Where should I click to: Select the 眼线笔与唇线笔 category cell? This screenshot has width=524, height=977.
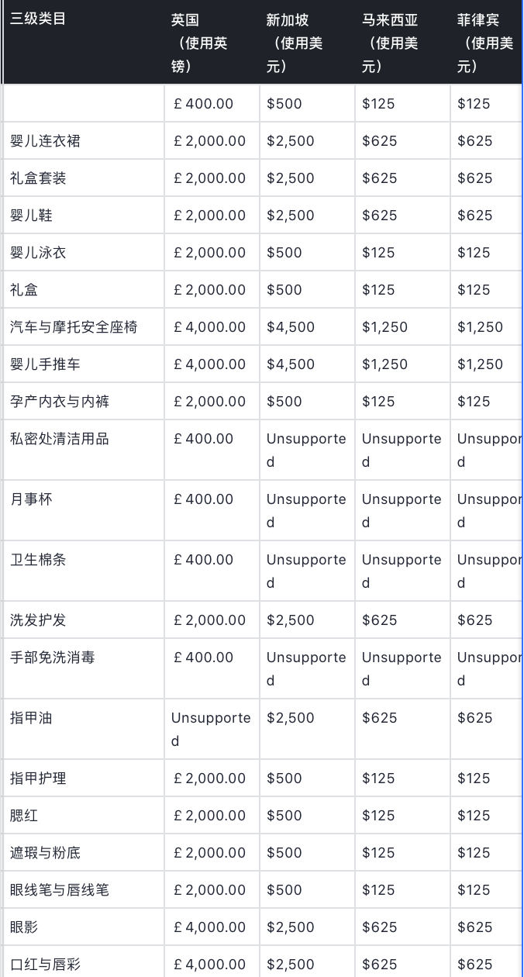60,890
